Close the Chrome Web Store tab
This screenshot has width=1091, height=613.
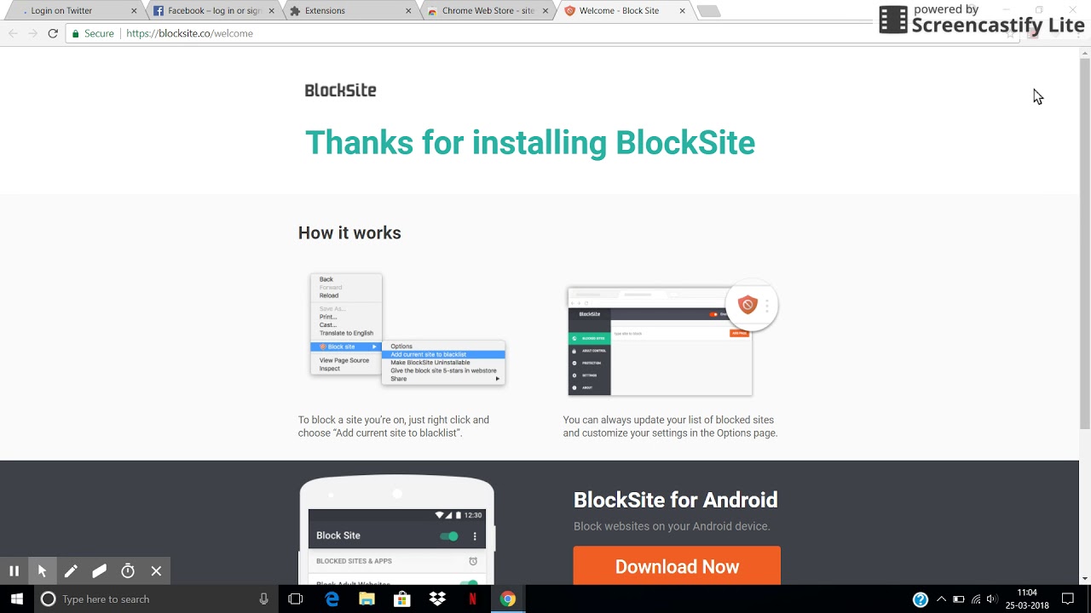pyautogui.click(x=545, y=11)
